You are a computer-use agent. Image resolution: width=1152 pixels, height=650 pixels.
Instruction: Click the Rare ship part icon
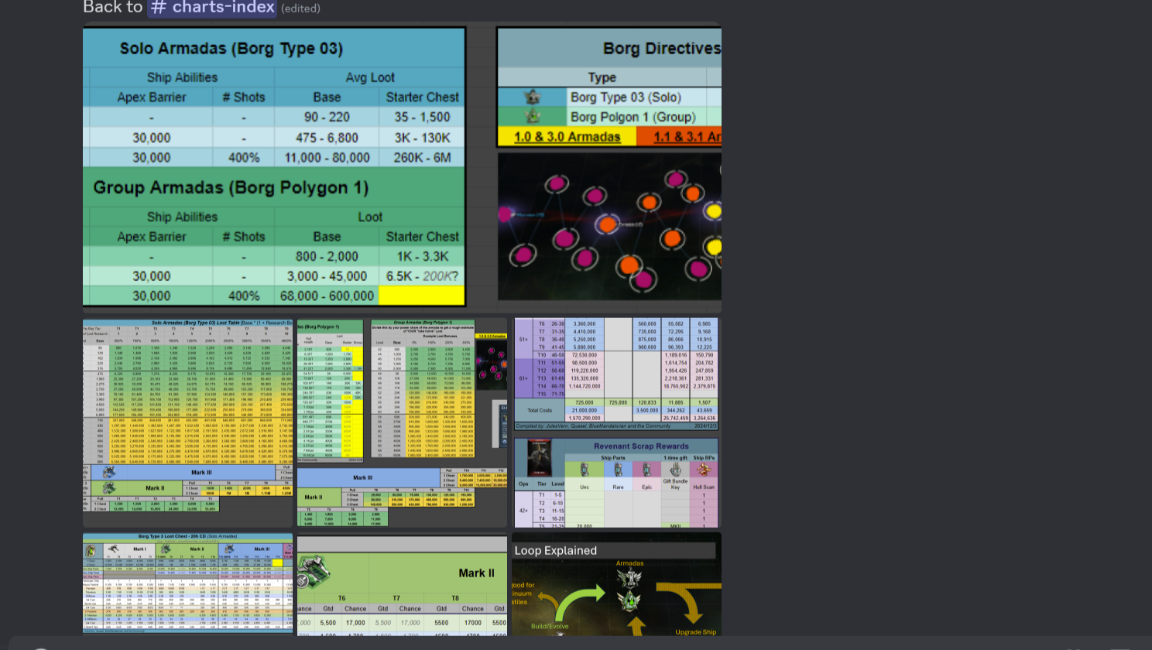pos(618,470)
